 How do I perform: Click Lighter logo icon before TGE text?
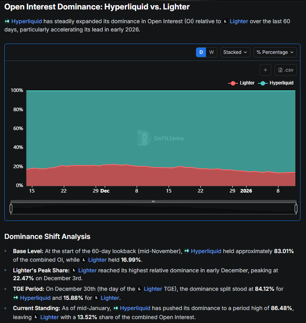click(139, 289)
